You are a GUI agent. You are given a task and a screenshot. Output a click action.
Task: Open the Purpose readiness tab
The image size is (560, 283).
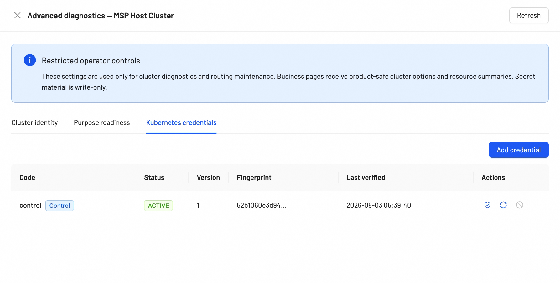[x=102, y=123]
